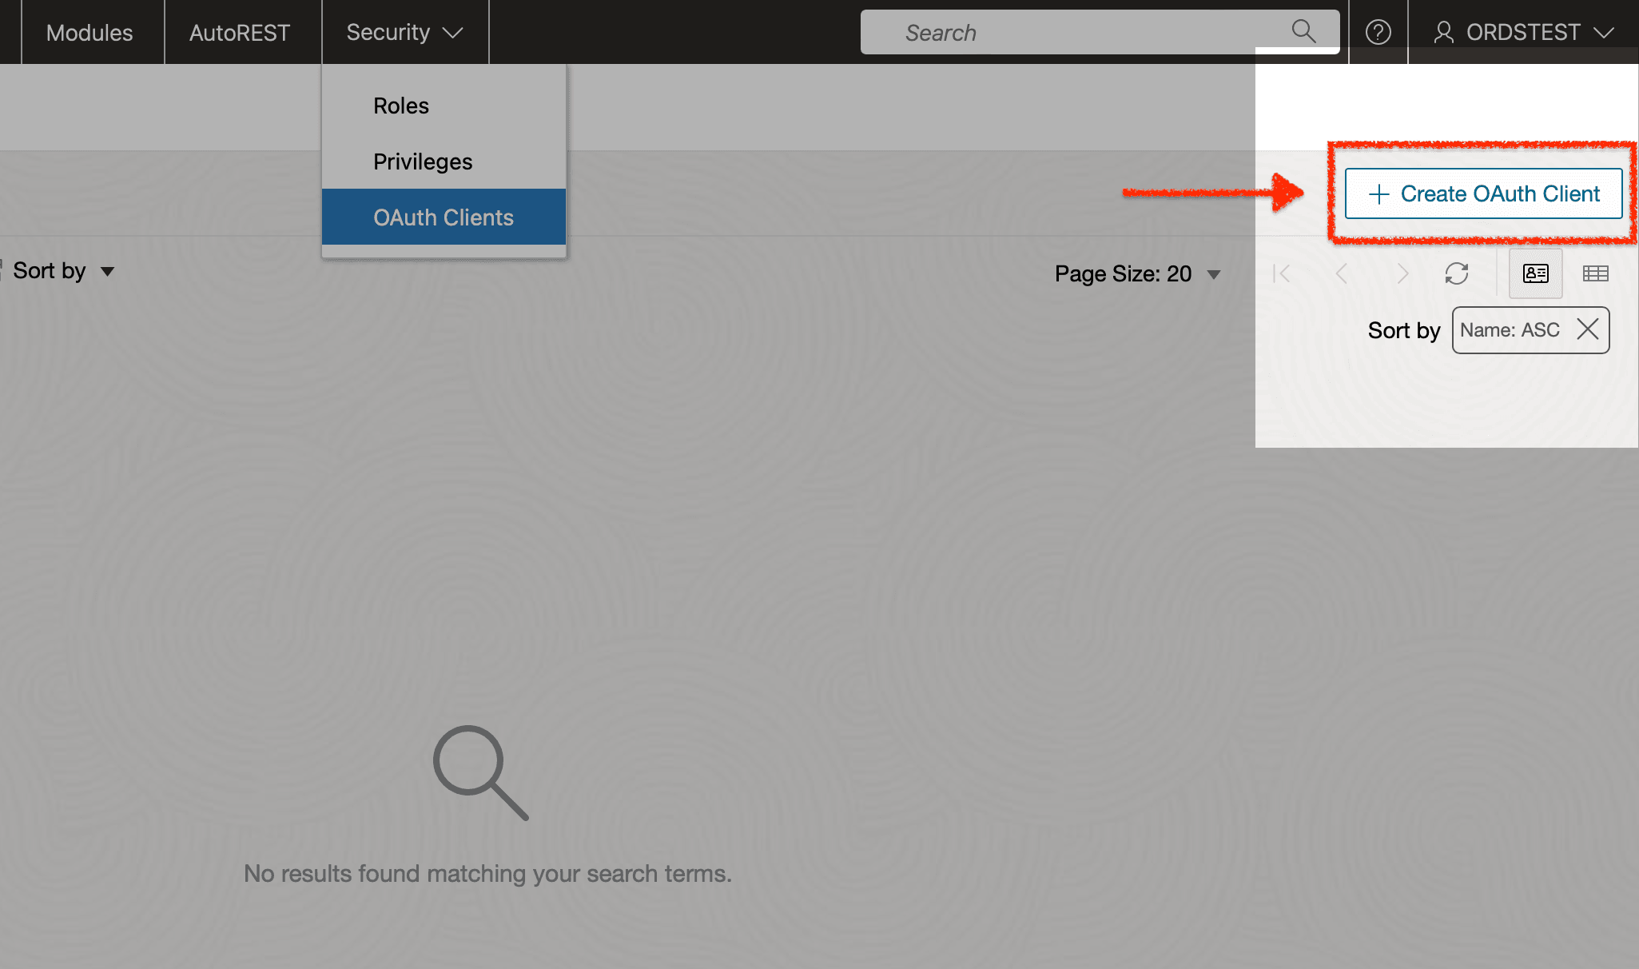Screen dimensions: 1639x969
Task: Expand the ORDSTEST user menu chevron
Action: pos(1604,33)
